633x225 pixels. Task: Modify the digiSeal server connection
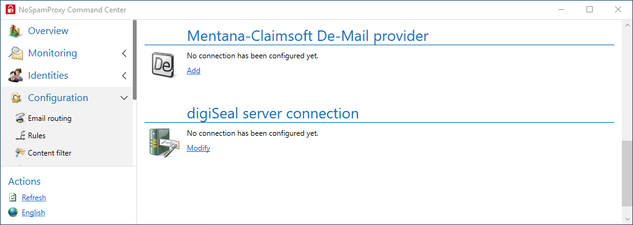(x=198, y=148)
